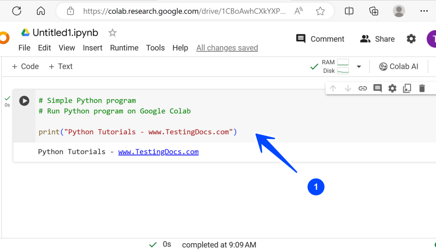This screenshot has height=250, width=436.
Task: Add a comment to the cell icon
Action: (377, 88)
